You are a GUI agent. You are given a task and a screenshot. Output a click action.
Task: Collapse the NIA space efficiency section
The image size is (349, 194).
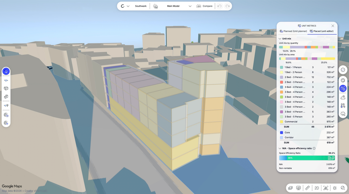click(x=280, y=148)
